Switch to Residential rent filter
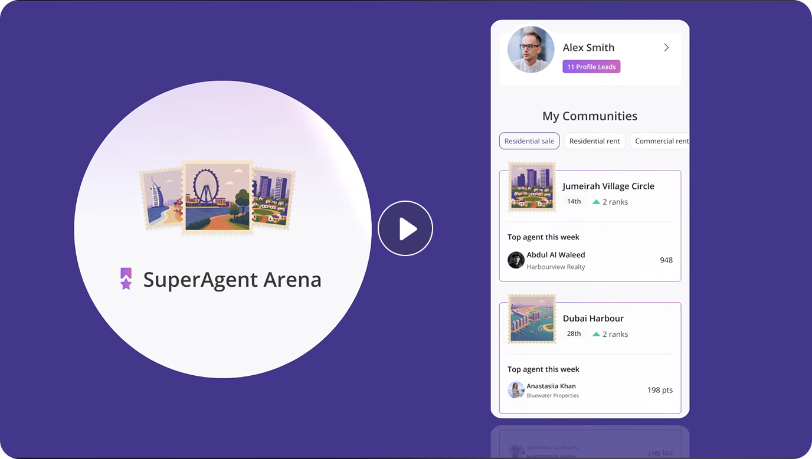The height and width of the screenshot is (459, 812). coord(594,141)
